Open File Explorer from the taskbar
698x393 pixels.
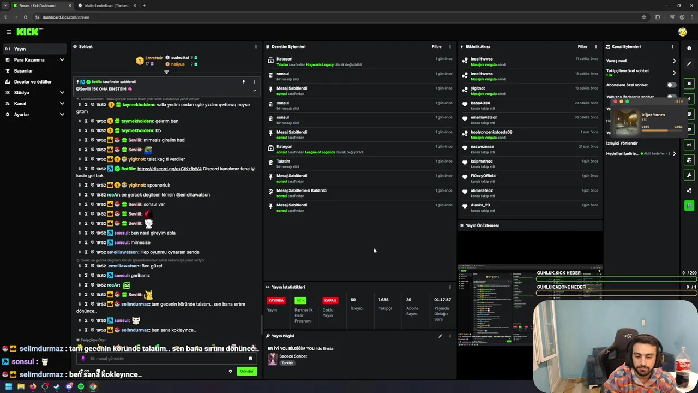point(21,386)
